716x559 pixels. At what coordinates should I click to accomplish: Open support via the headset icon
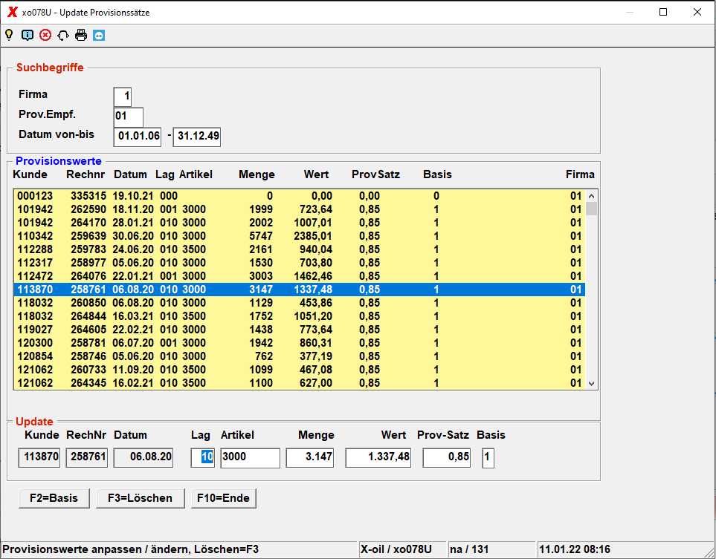click(63, 35)
